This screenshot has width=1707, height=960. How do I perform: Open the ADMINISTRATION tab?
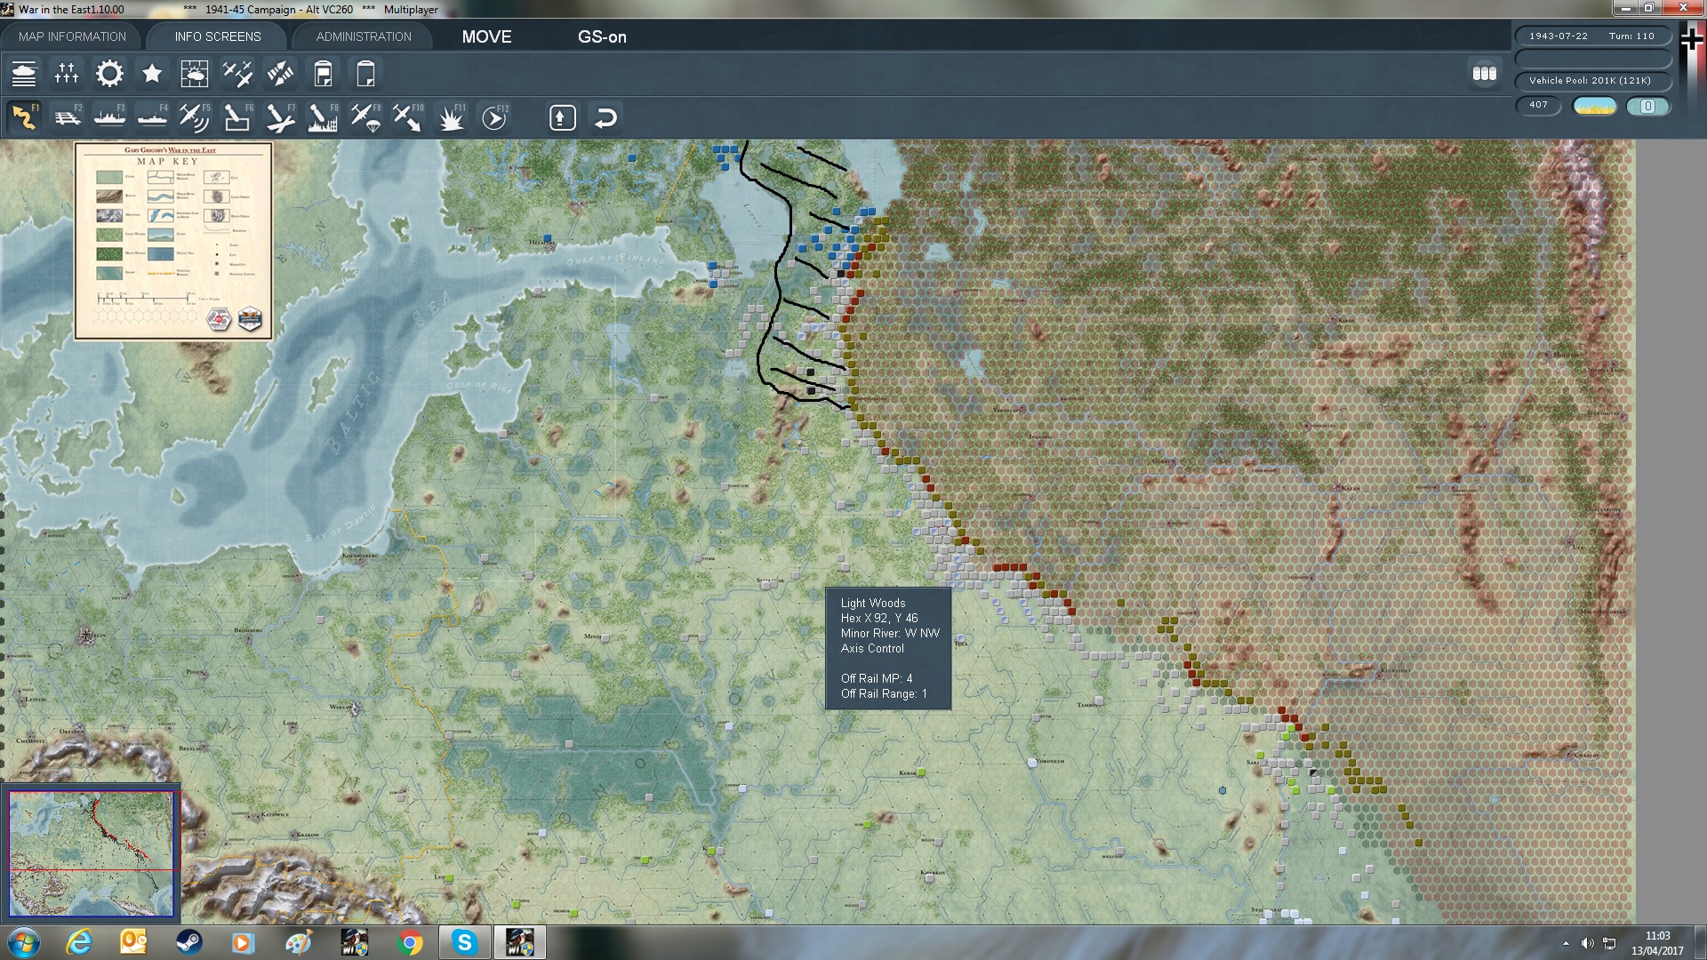364,36
